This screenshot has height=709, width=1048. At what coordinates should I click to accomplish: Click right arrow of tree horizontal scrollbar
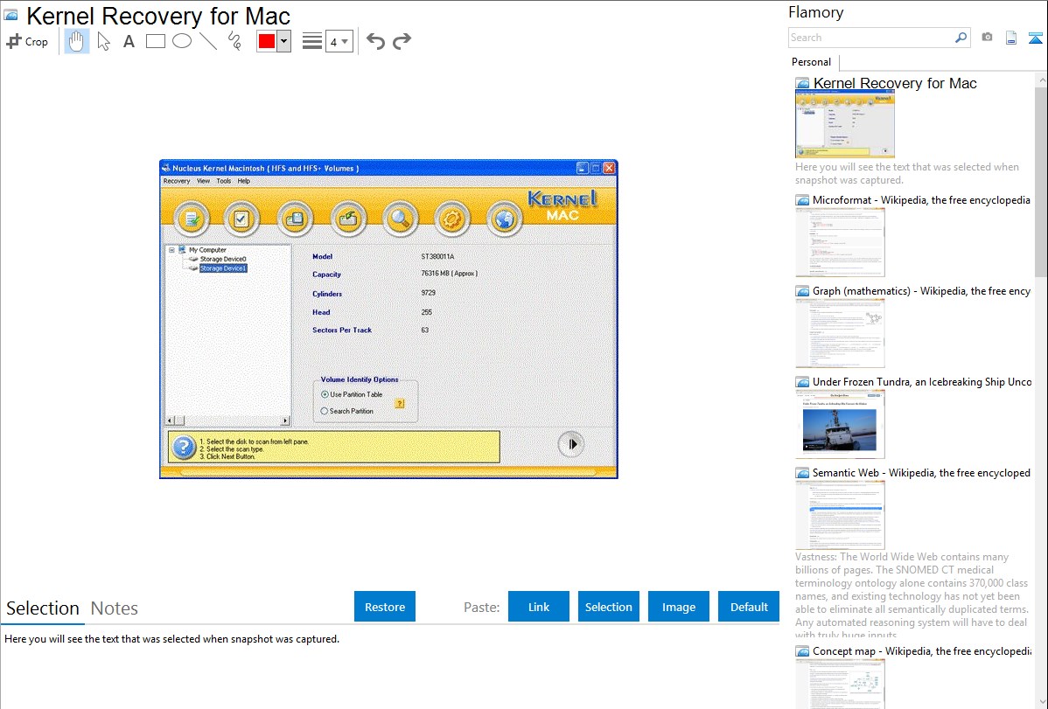click(285, 421)
